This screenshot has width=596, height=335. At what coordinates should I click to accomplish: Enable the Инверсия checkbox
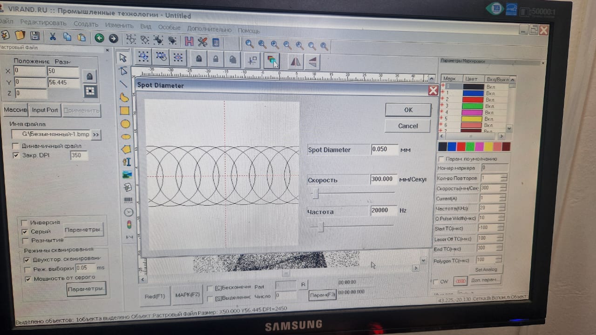click(x=25, y=222)
